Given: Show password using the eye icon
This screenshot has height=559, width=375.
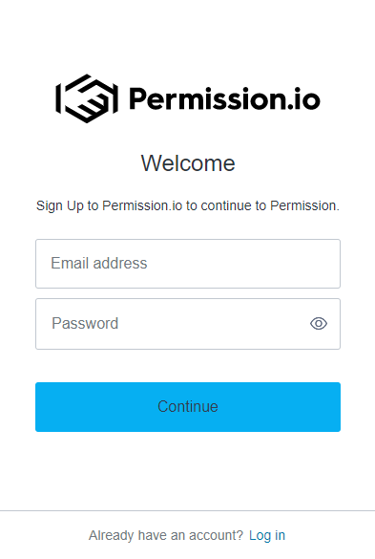Looking at the screenshot, I should click(x=319, y=324).
